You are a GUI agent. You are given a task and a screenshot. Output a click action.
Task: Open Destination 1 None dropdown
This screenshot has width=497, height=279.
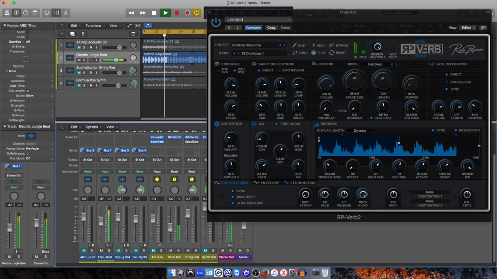(x=430, y=192)
